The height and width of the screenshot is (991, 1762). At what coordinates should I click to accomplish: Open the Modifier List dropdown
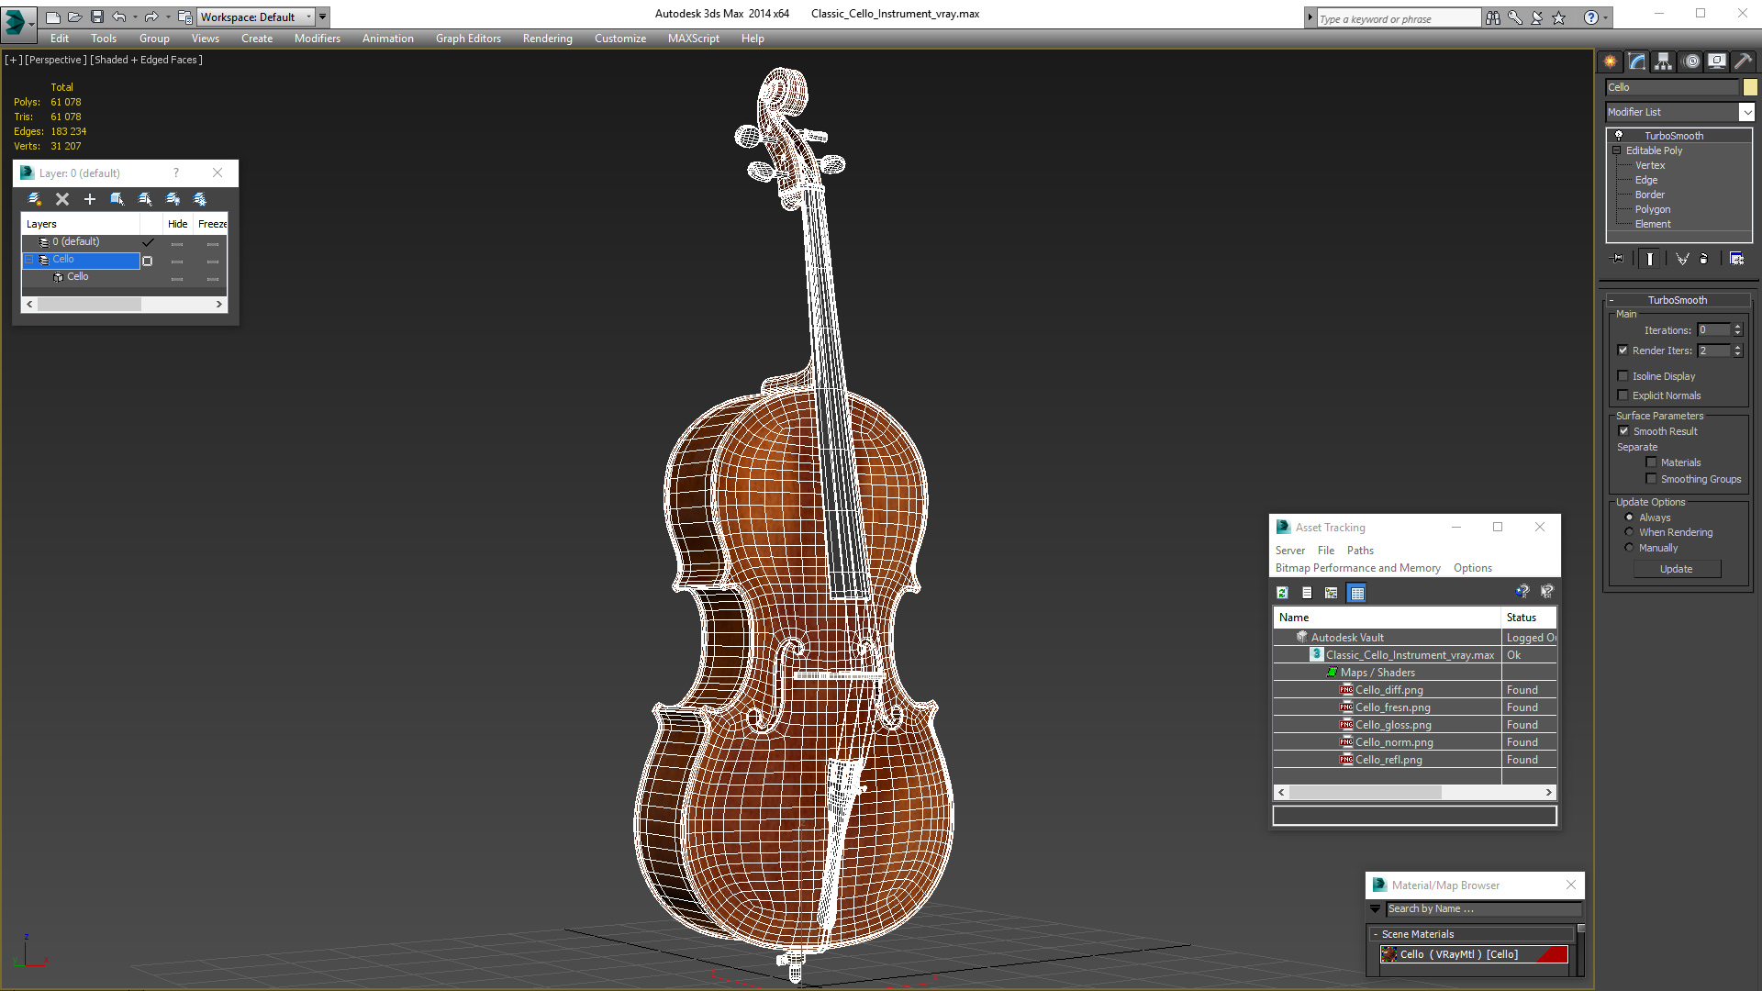pos(1745,112)
